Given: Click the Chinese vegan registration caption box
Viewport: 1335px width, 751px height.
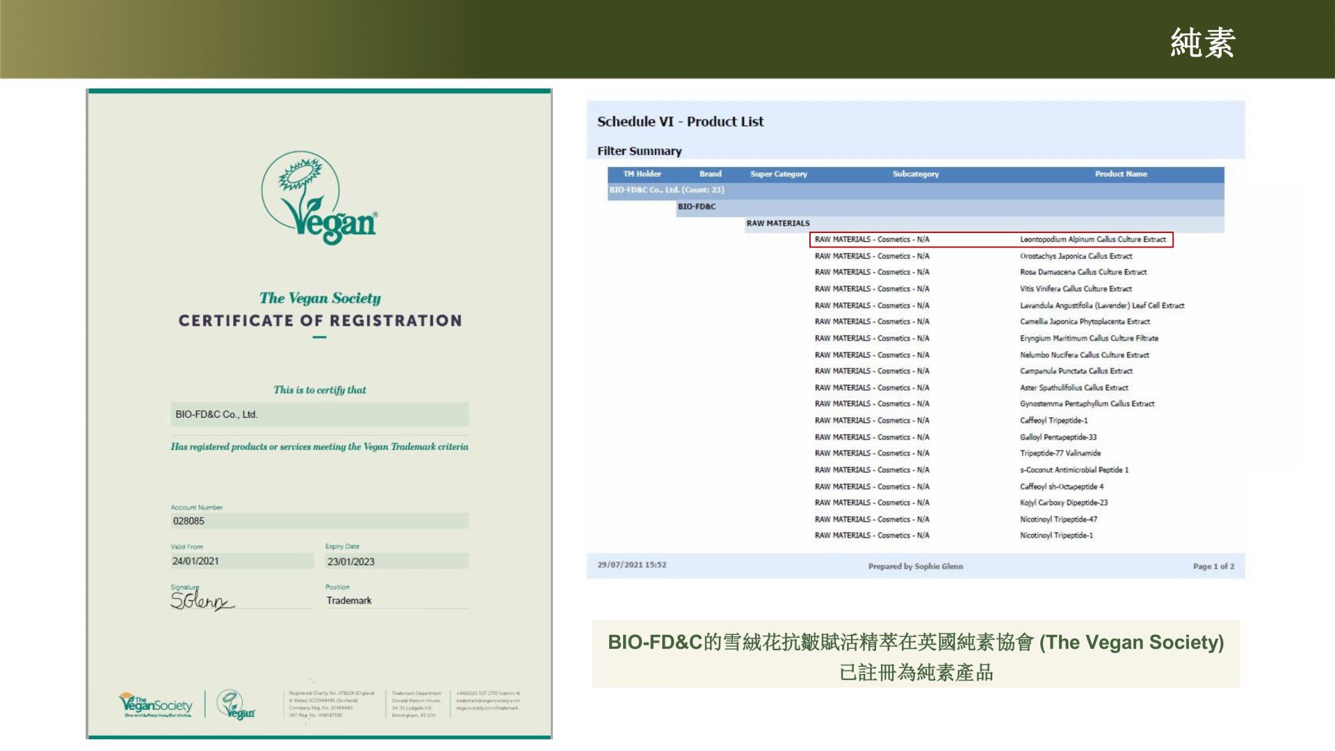Looking at the screenshot, I should [x=915, y=655].
